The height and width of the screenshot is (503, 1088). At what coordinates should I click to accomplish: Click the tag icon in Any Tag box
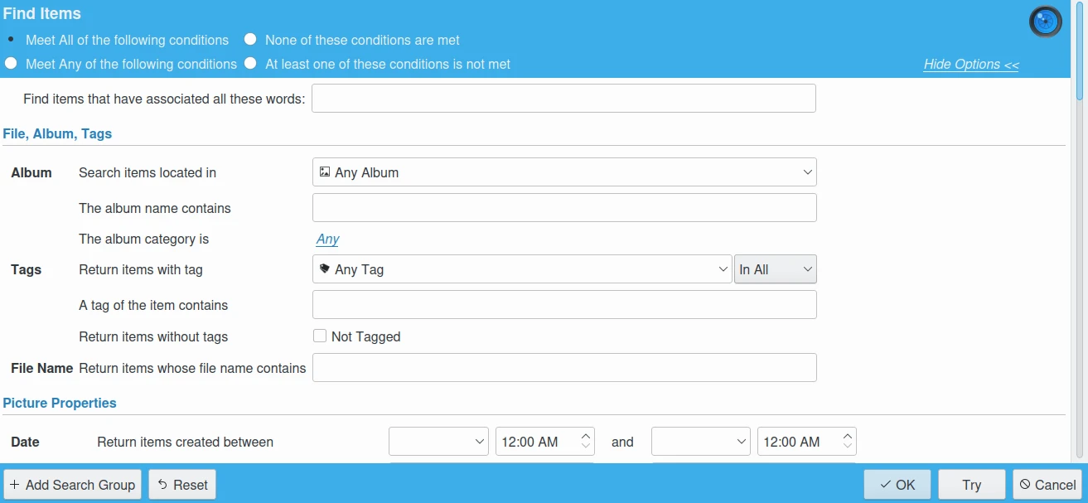(x=325, y=269)
